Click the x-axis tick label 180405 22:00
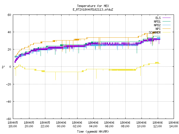 coord(45,125)
